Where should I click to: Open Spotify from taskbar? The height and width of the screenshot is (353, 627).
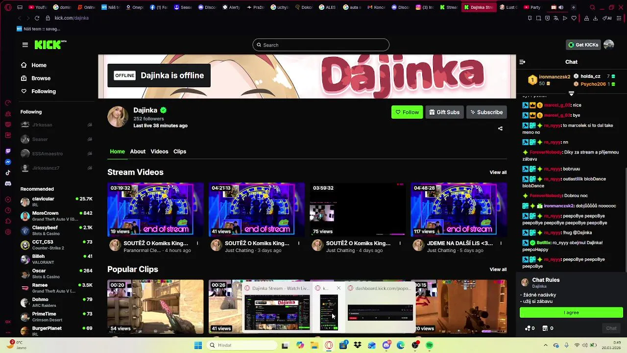(x=430, y=346)
